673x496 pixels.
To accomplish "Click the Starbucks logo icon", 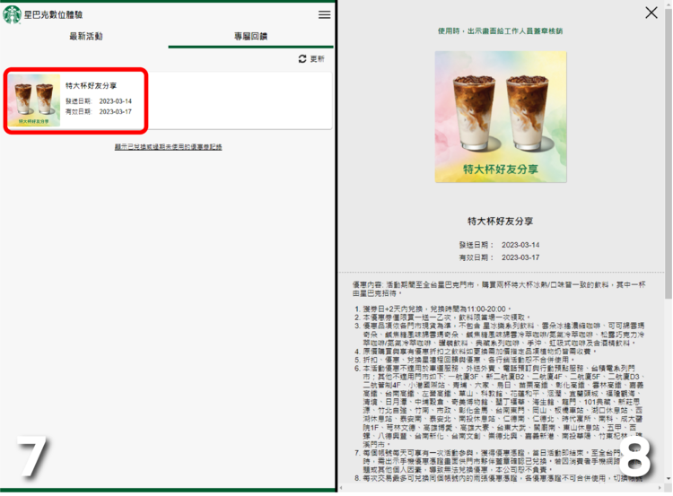I will pyautogui.click(x=12, y=14).
